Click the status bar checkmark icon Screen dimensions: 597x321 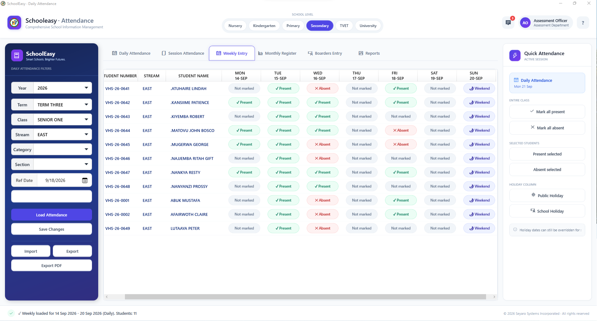pos(11,313)
